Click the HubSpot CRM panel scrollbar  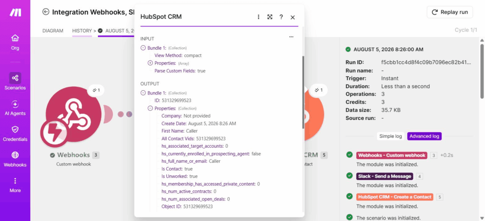point(303,93)
